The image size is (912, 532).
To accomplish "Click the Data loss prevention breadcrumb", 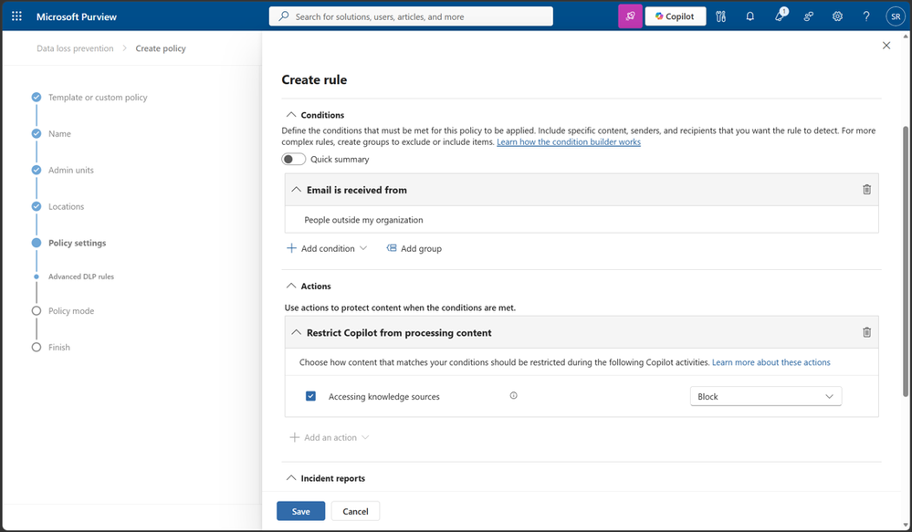I will (75, 48).
